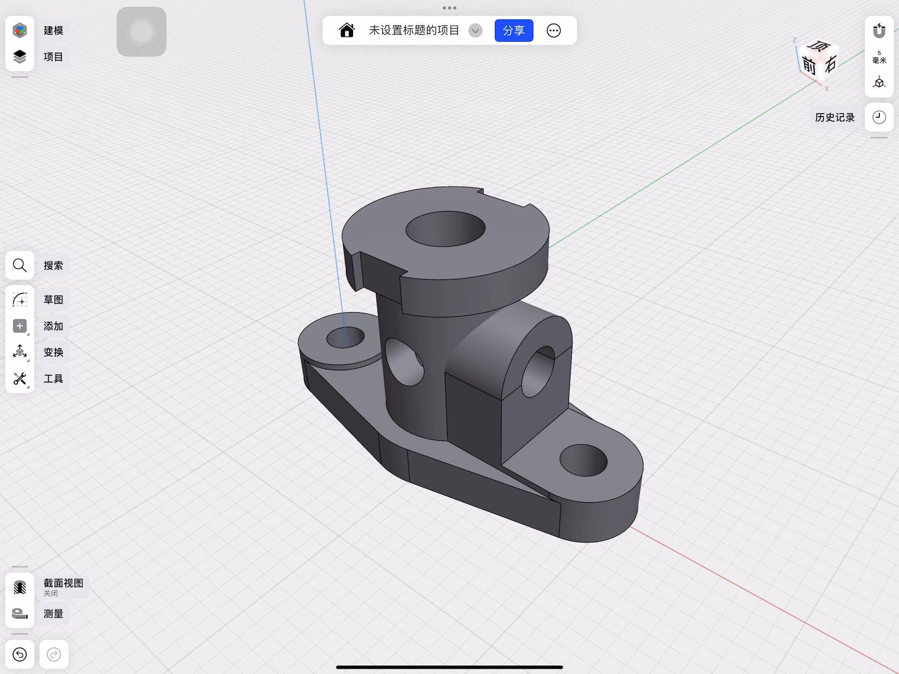
Task: Adjust the 5 毫米 grid spacing setting
Action: click(x=879, y=56)
